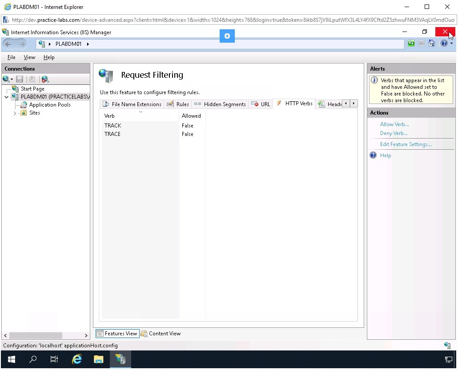
Task: Open the Create New Connection globe icon
Action: (6, 79)
